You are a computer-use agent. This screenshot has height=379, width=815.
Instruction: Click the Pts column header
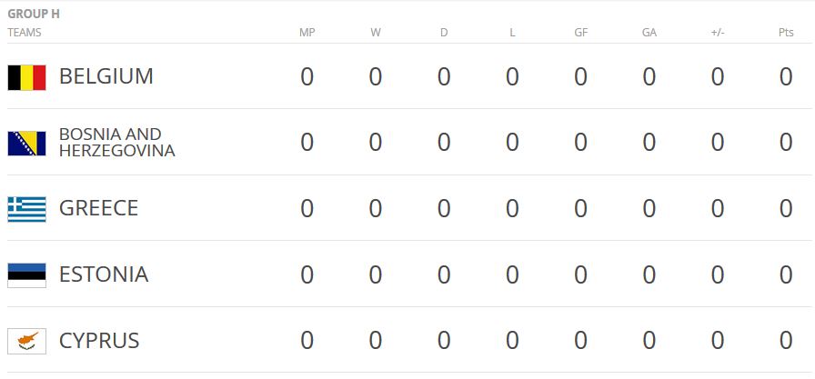786,33
